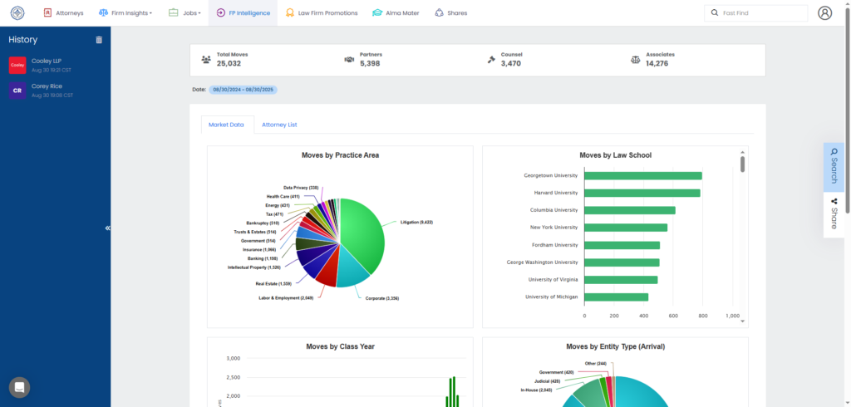This screenshot has width=851, height=407.
Task: Select the Market Data tab
Action: [226, 125]
